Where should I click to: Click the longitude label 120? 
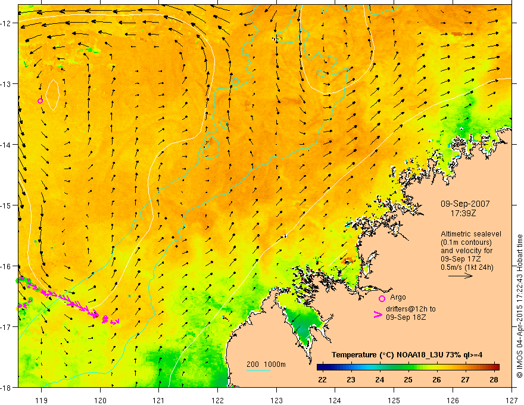coord(100,400)
